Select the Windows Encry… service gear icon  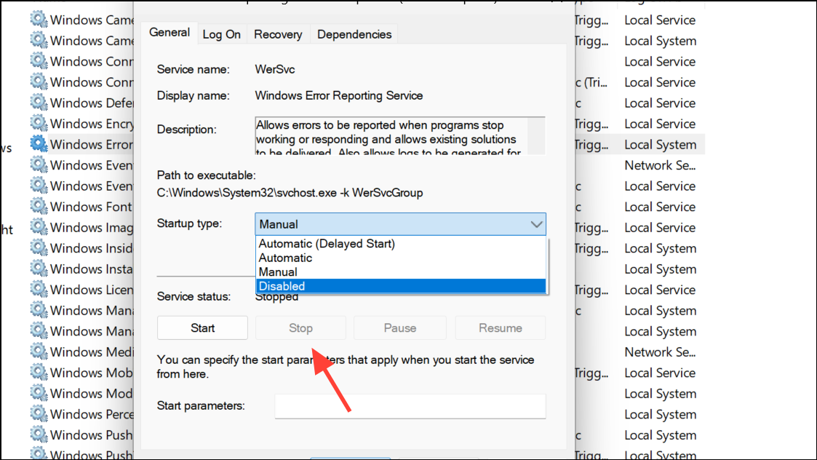38,124
